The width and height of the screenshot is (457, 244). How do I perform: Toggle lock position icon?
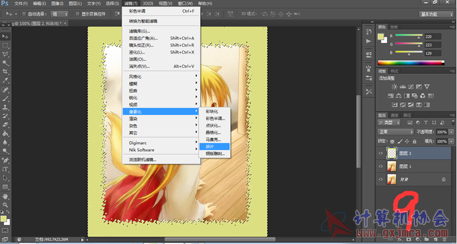407,141
